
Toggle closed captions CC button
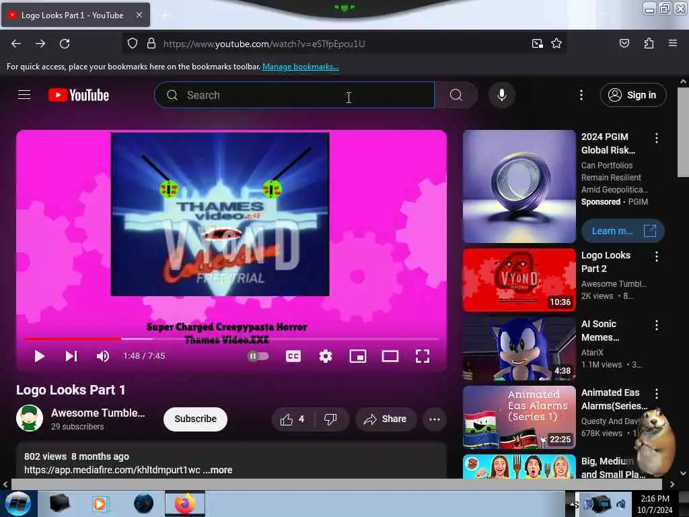293,356
